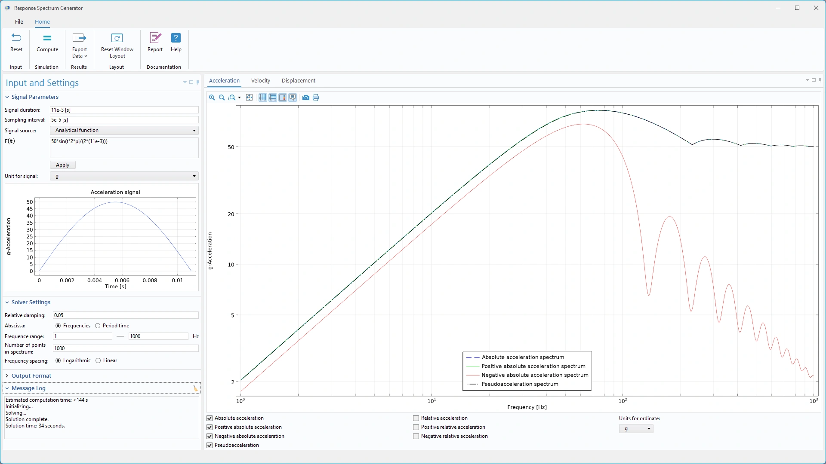Screen dimensions: 826x464
Task: Switch to the Velocity tab
Action: point(261,81)
